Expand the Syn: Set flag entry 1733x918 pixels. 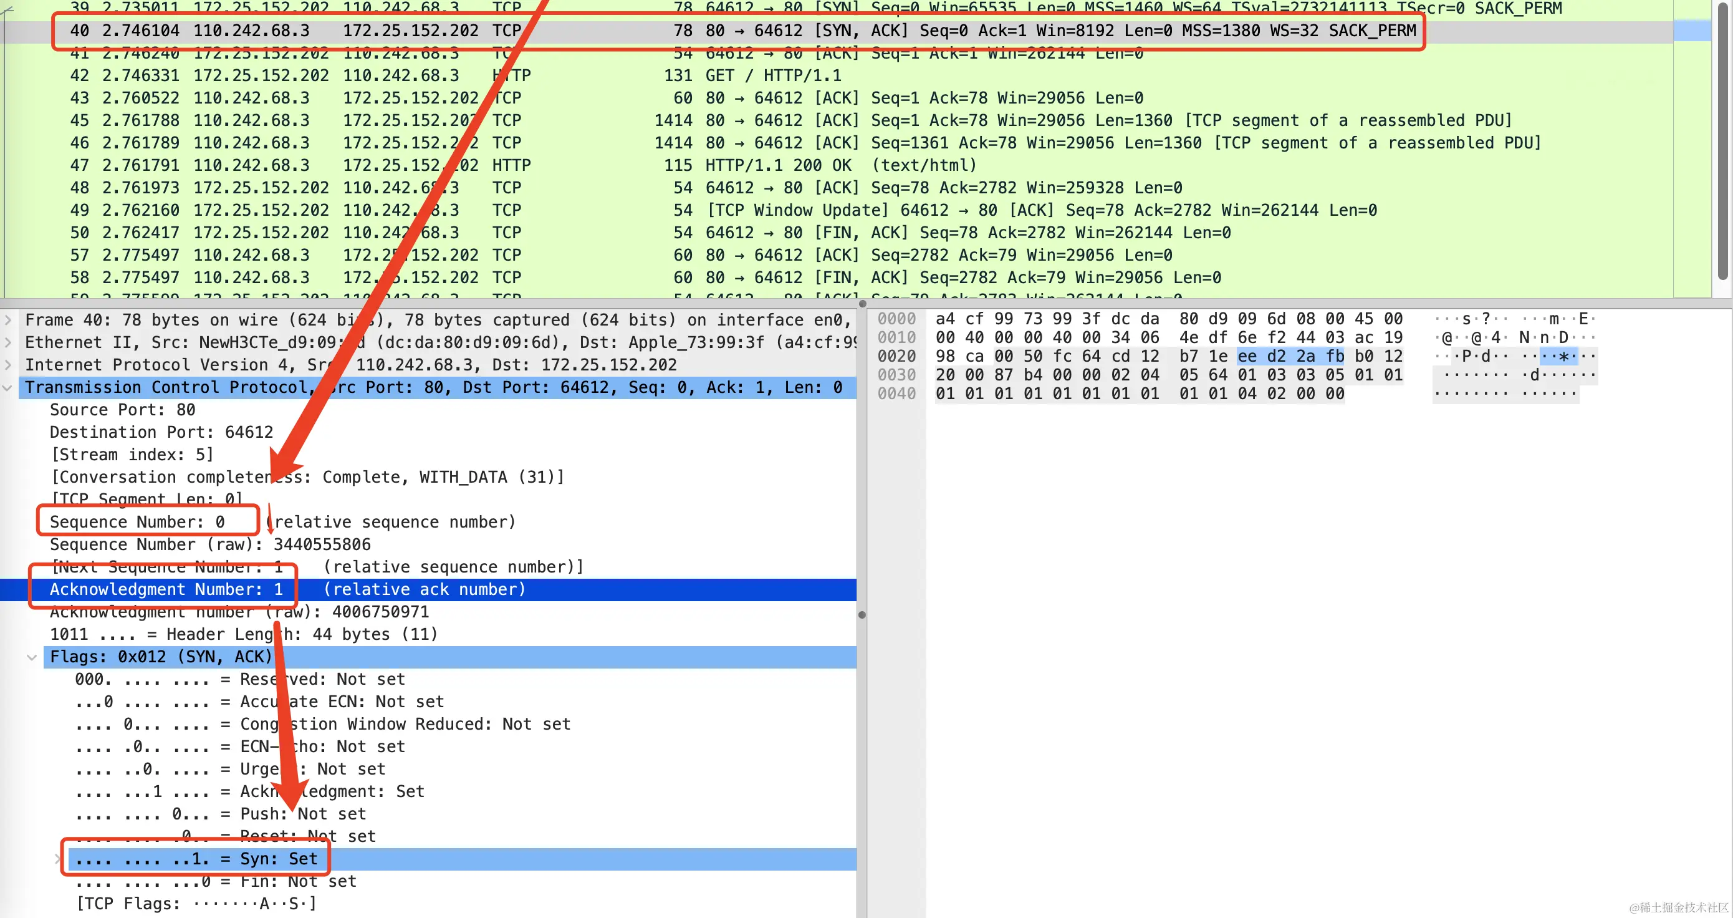[x=58, y=859]
